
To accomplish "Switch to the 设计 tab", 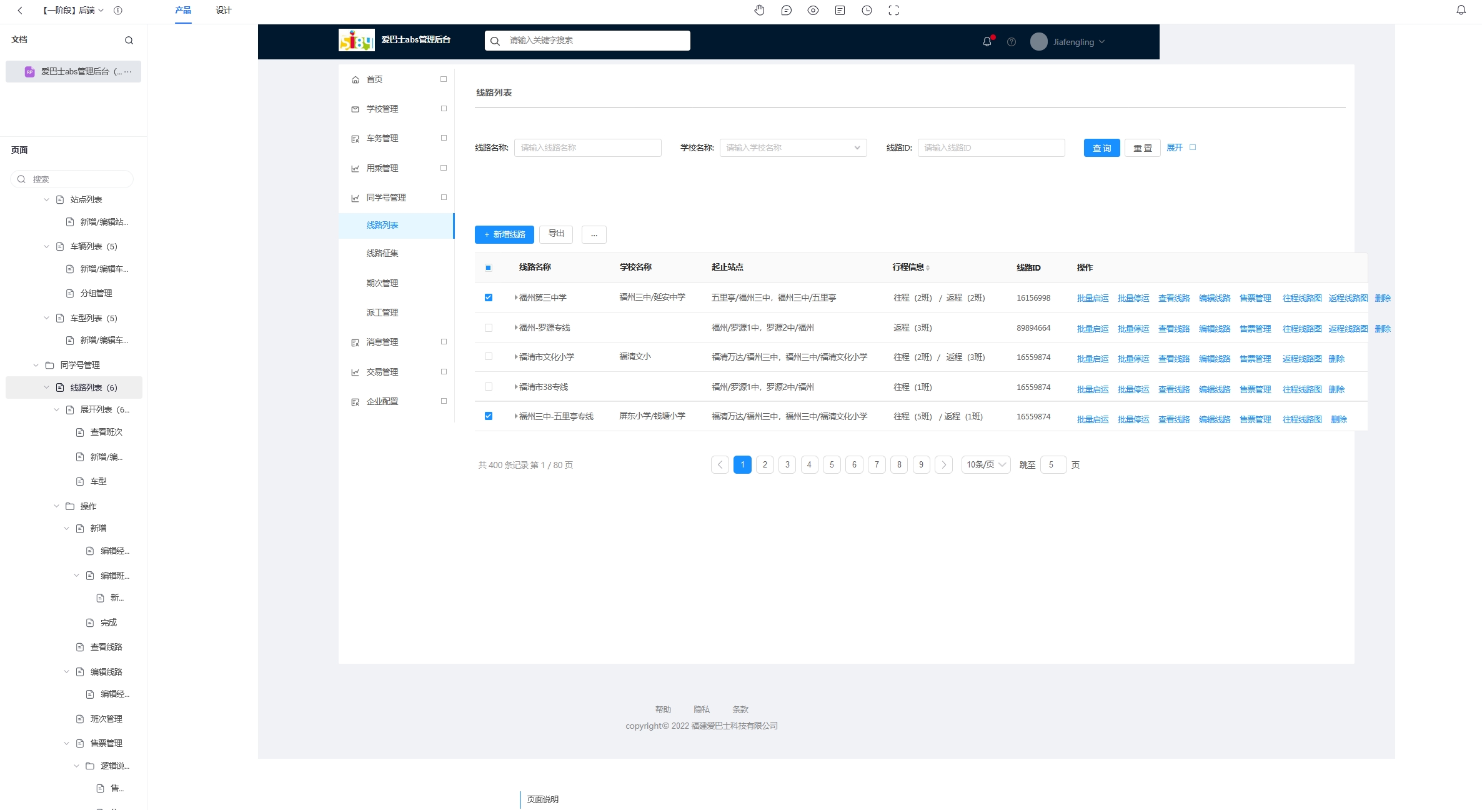I will click(x=224, y=10).
